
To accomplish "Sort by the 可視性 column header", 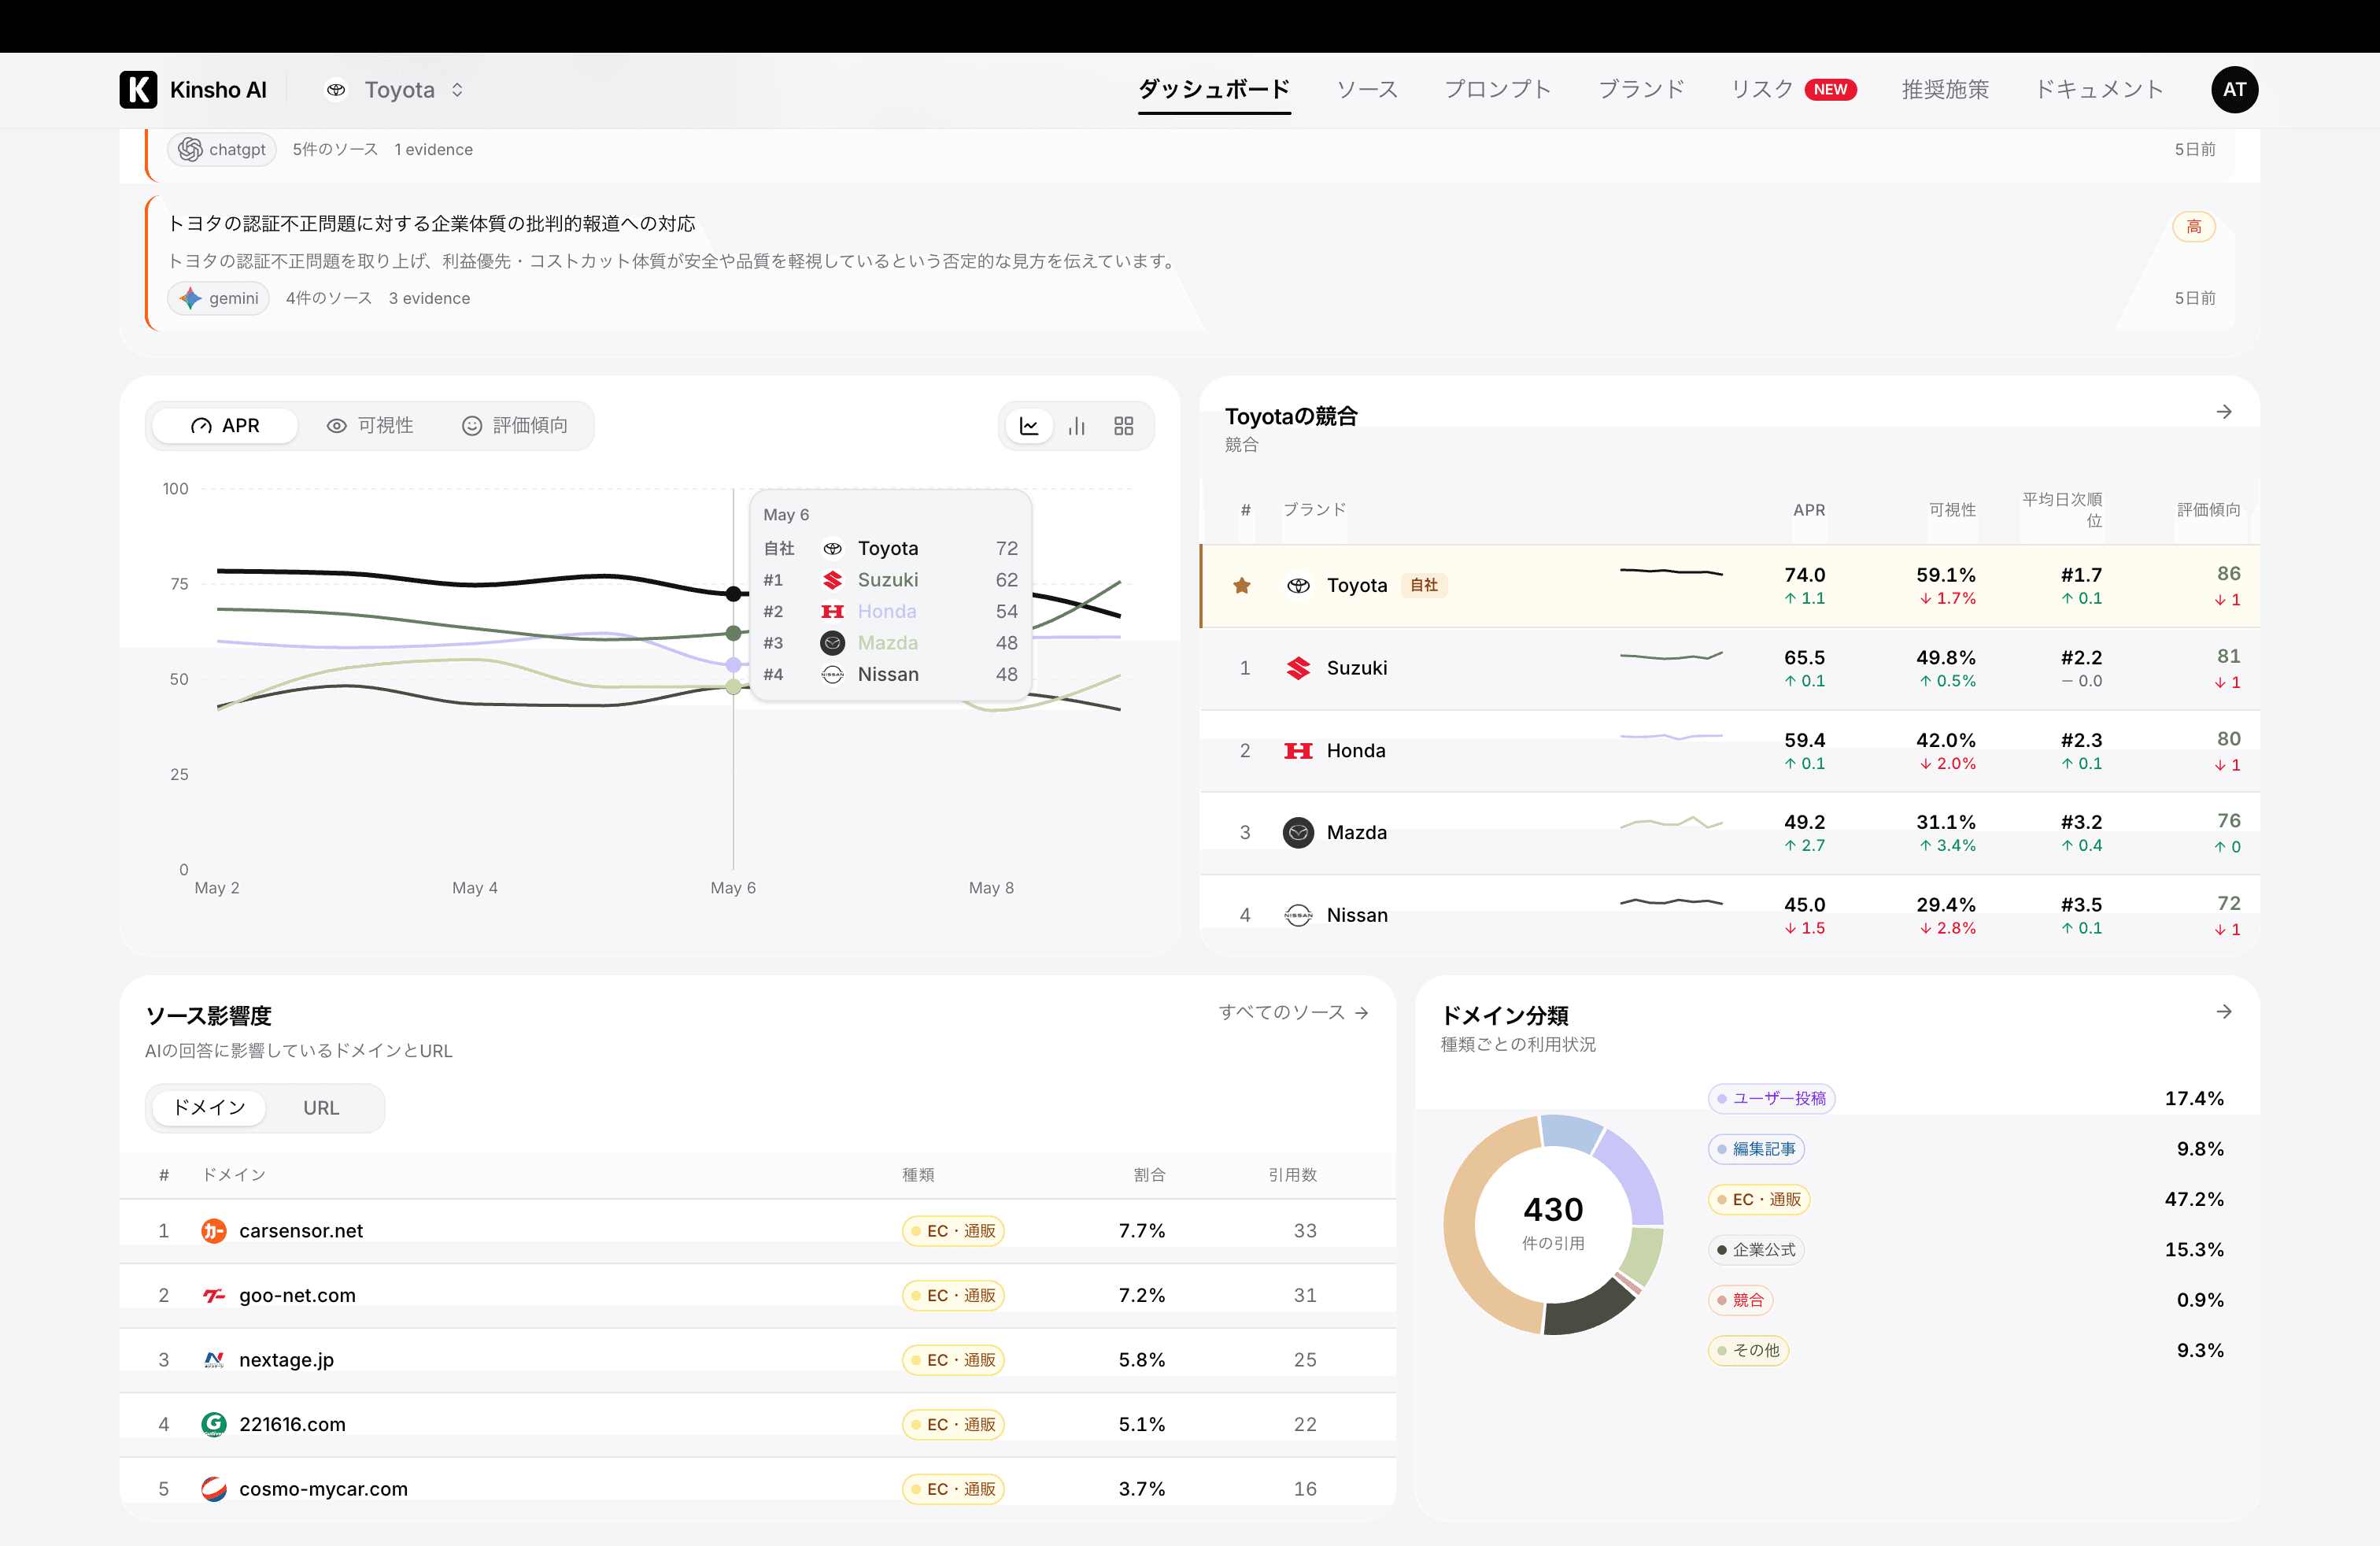I will 1952,510.
